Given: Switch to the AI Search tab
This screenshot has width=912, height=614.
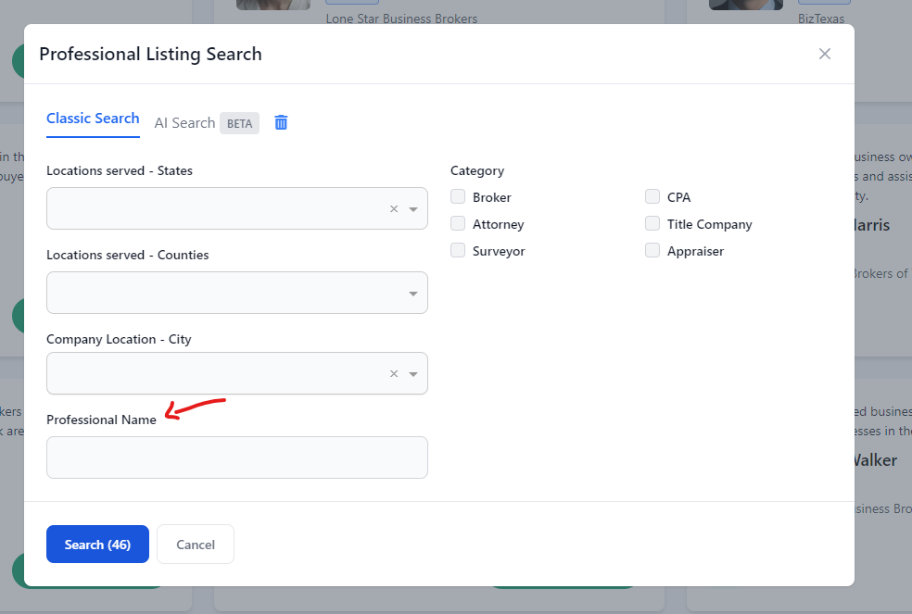Looking at the screenshot, I should [184, 123].
